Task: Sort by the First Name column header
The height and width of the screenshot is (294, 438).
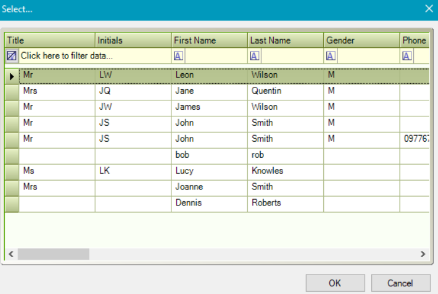Action: tap(209, 41)
